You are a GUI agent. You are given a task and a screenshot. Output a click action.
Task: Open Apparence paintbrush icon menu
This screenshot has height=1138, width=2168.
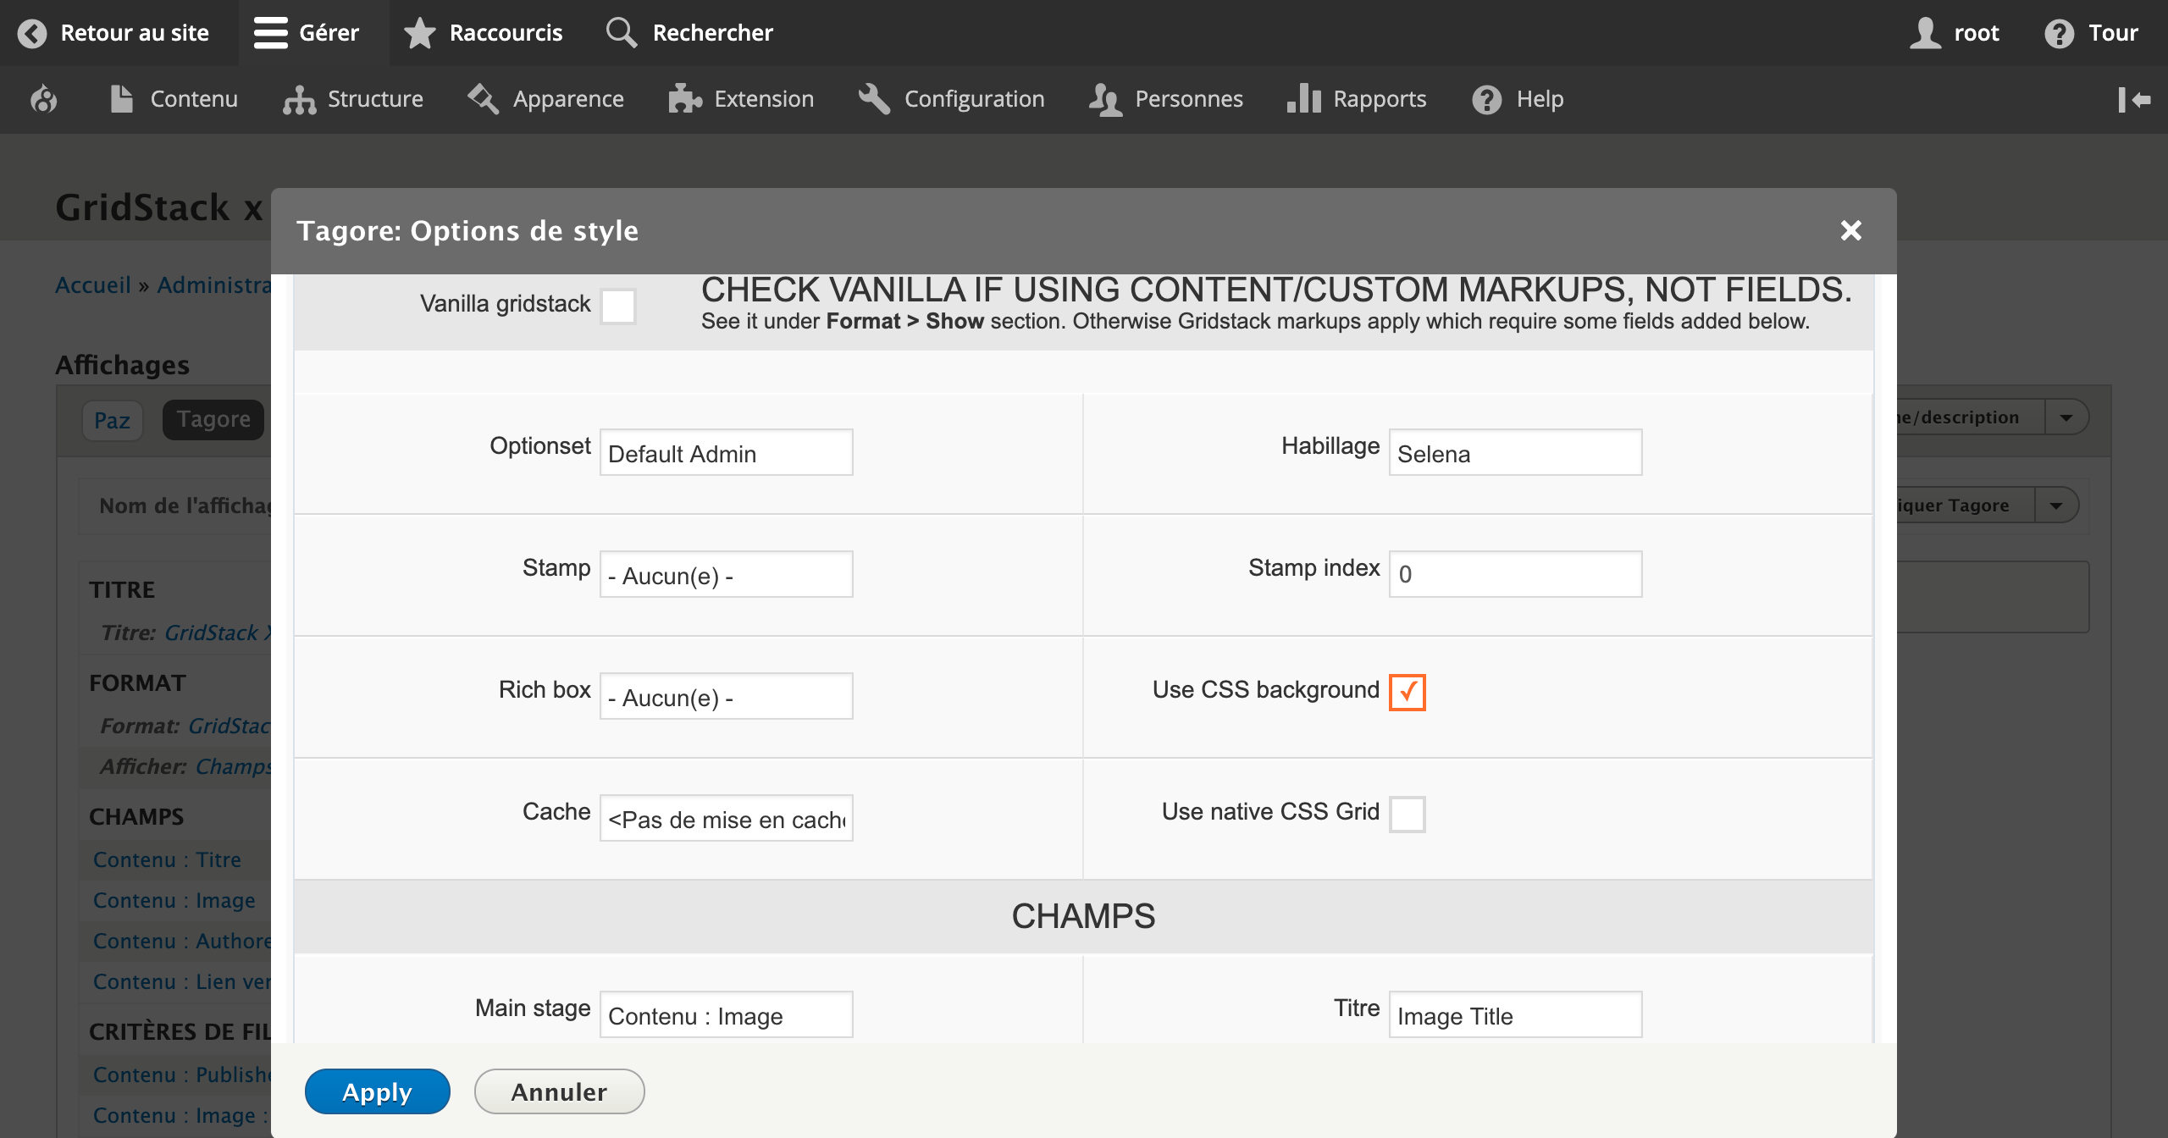pyautogui.click(x=484, y=99)
